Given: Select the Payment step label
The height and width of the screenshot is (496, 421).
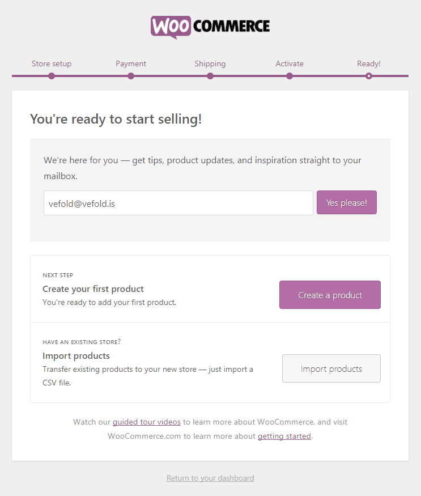Looking at the screenshot, I should (x=131, y=63).
